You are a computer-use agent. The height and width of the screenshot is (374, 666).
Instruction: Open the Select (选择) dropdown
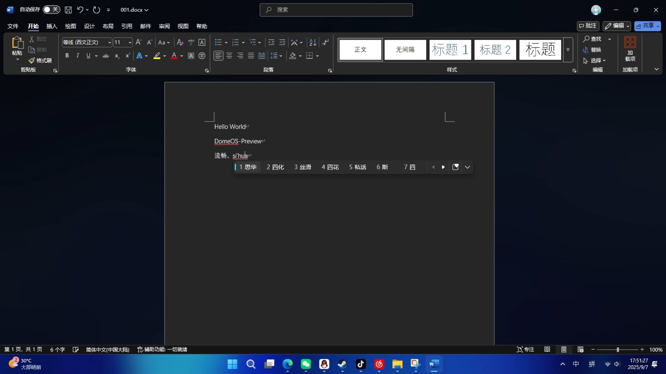[x=595, y=61]
